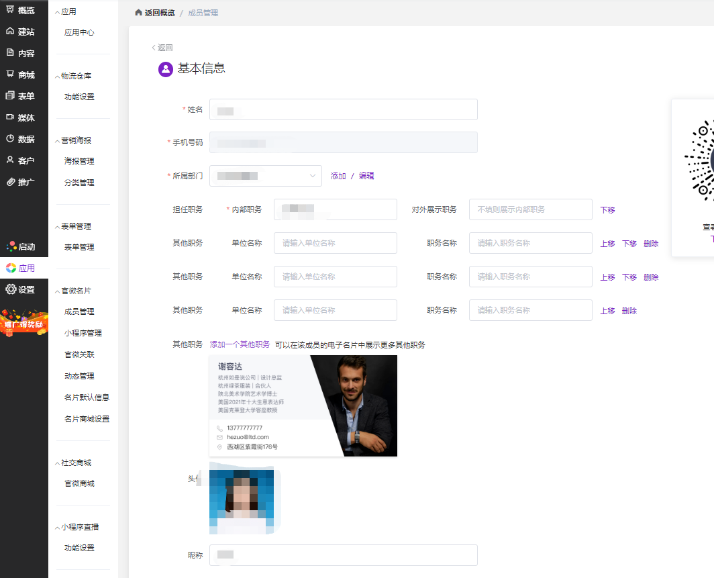
Task: Select the 商城 shopping cart icon
Action: click(10, 75)
